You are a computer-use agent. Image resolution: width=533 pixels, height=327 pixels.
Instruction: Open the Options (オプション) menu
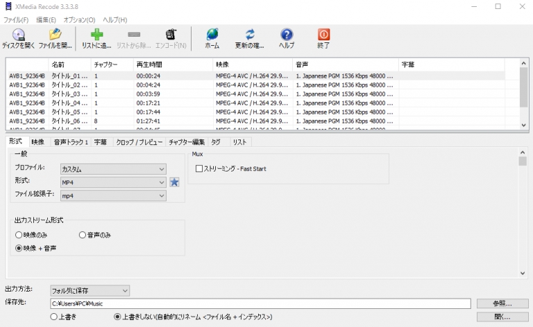click(x=79, y=19)
